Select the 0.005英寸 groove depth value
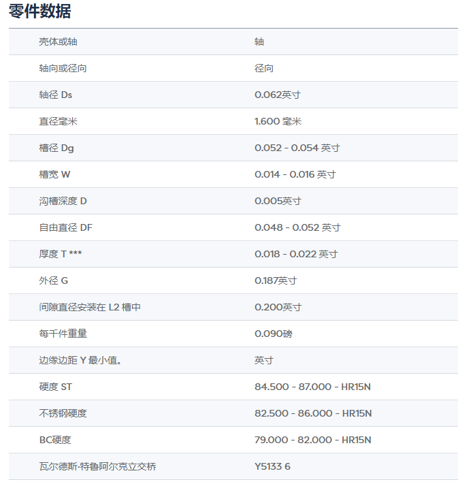 278,202
